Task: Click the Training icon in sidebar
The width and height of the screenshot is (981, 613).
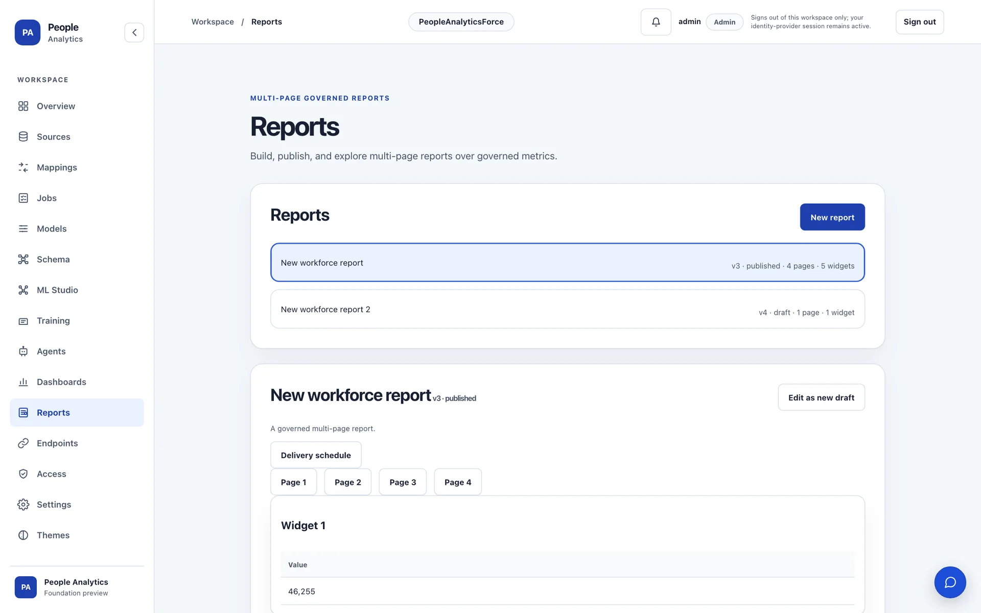Action: click(x=23, y=321)
